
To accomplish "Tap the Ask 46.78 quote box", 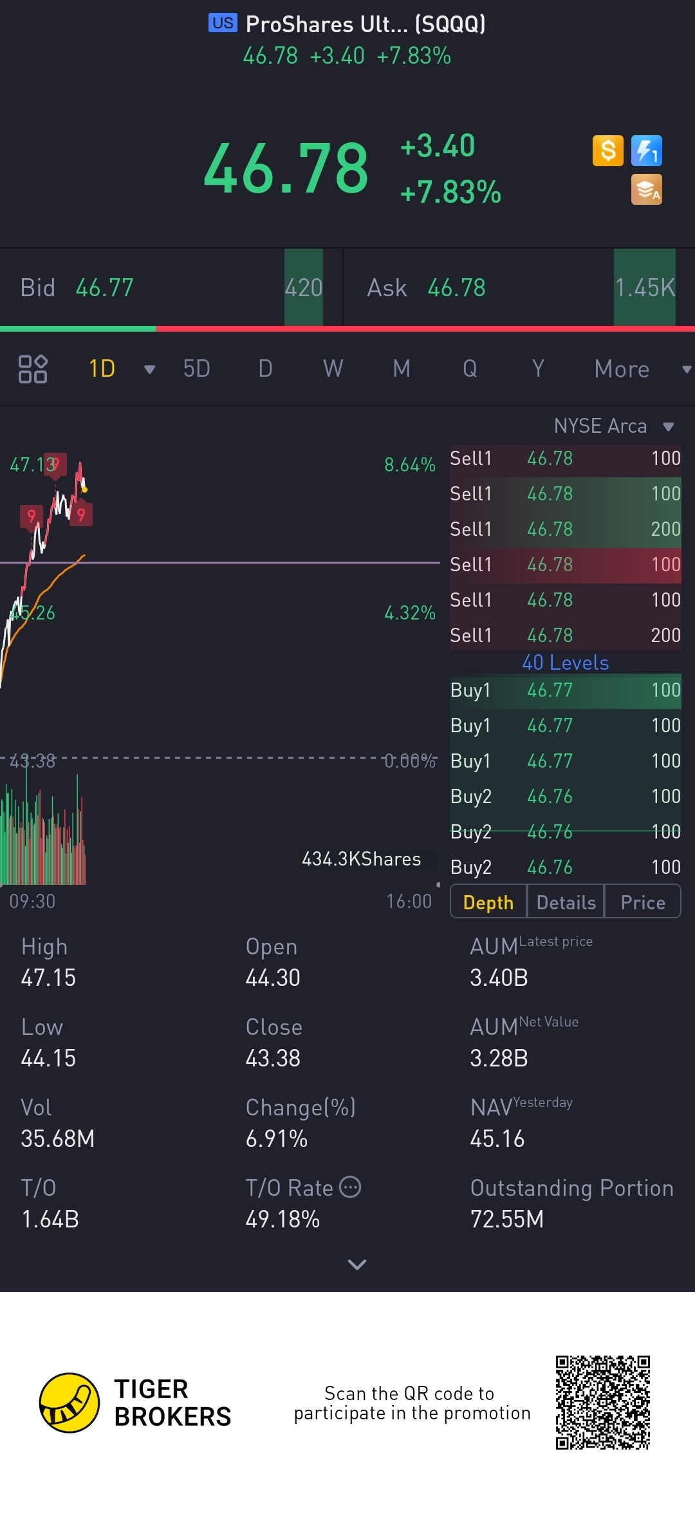I will (519, 288).
